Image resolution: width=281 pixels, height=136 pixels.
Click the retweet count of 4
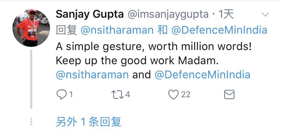point(128,95)
